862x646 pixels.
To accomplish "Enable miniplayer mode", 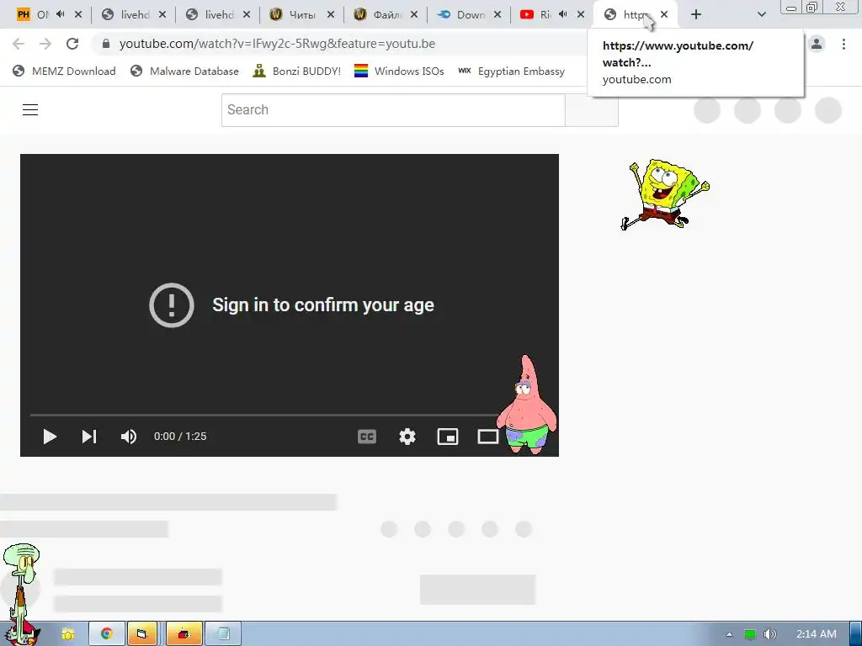I will (448, 437).
